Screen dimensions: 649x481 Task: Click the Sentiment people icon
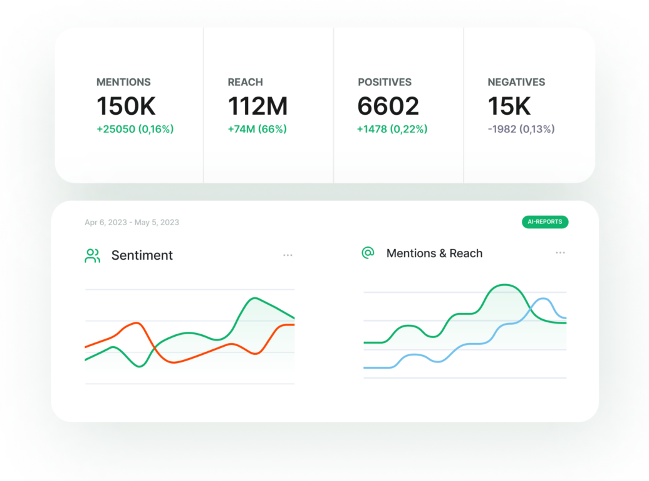point(92,256)
